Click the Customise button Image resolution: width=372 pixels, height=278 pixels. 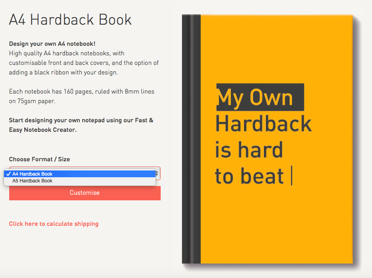pyautogui.click(x=85, y=193)
